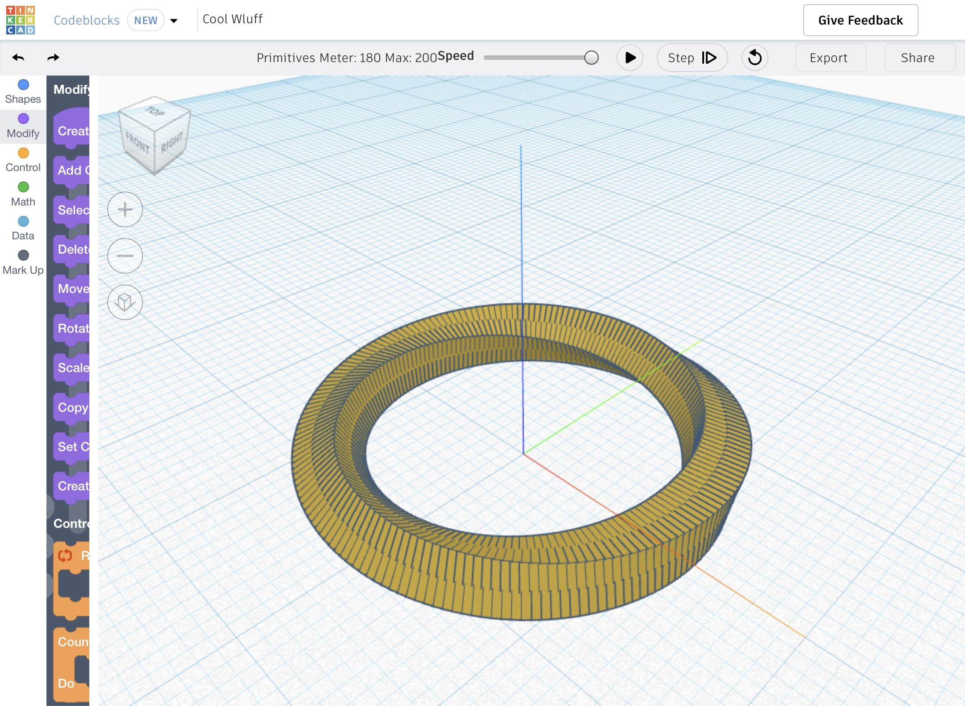Click the undo arrow icon
This screenshot has height=706, width=965.
[18, 58]
